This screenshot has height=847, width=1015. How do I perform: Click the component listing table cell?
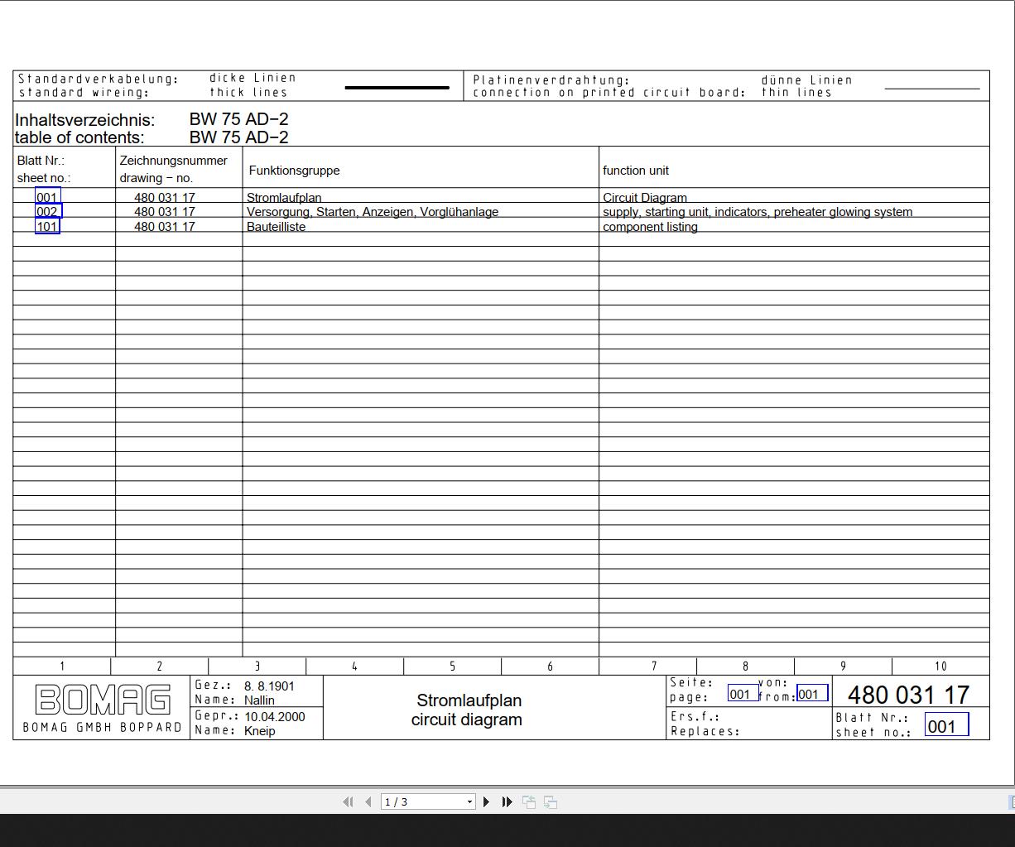point(794,226)
